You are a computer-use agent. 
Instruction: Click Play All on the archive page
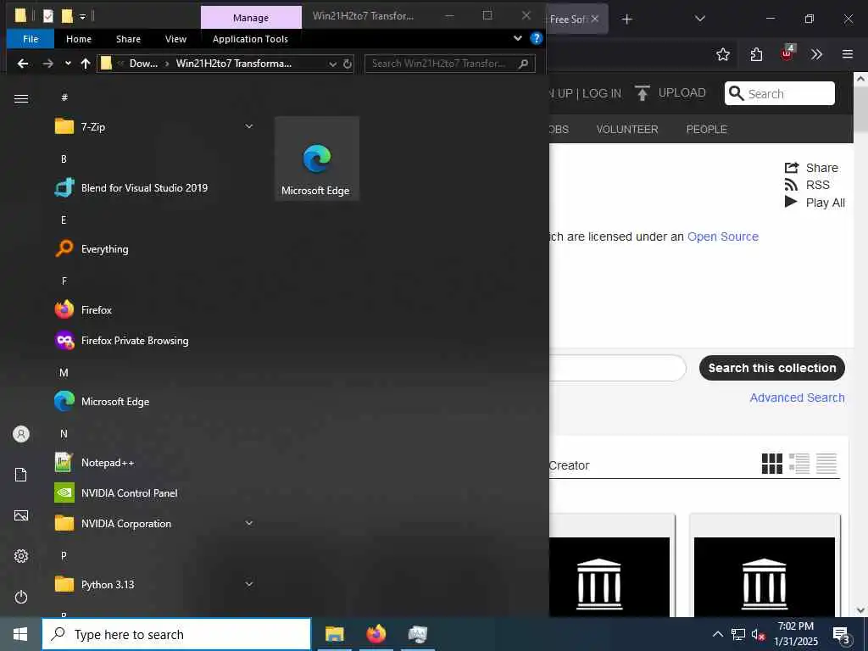tap(815, 203)
